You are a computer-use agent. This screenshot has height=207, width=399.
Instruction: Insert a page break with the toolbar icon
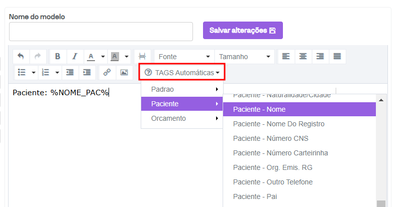pyautogui.click(x=142, y=57)
